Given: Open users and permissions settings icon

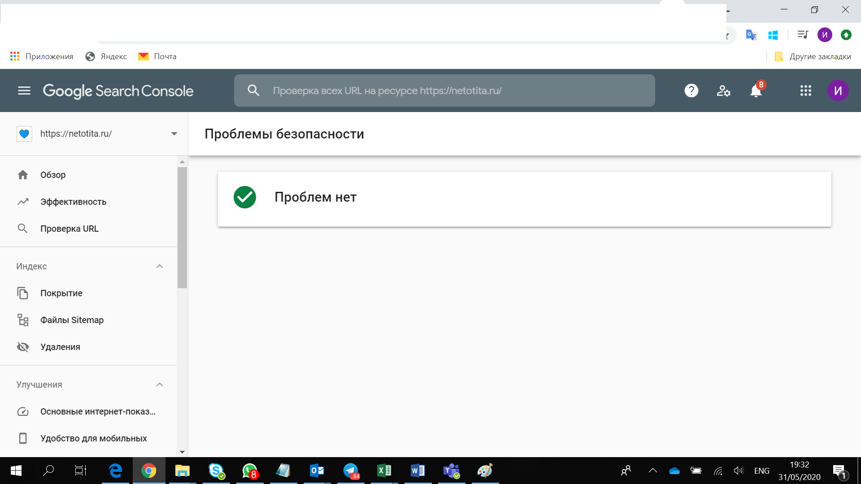Looking at the screenshot, I should pyautogui.click(x=723, y=91).
